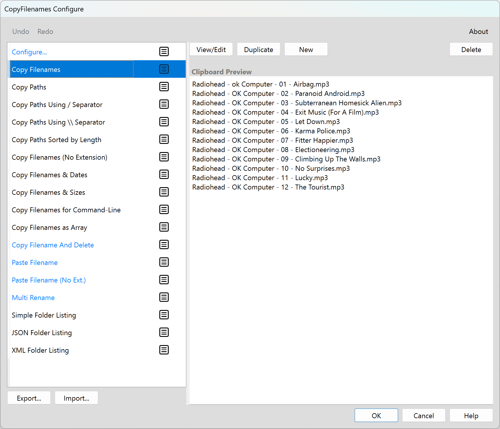
Task: Click the list icon beside Copy Filenames as Array
Action: tap(164, 227)
